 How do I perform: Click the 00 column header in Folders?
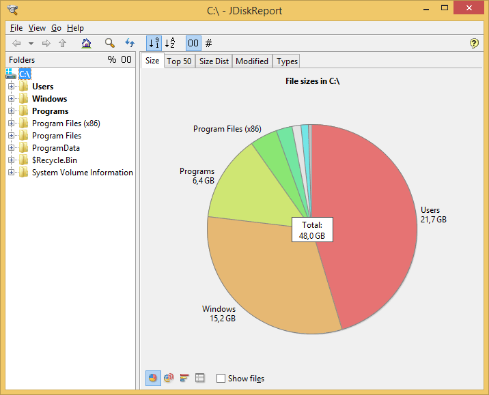coord(126,59)
